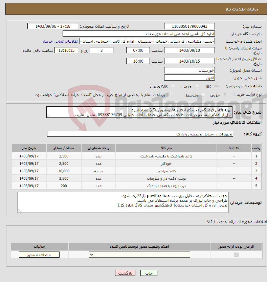
Task: Click the جزئیات اطلاعات نیاز page title
Action: point(242,9)
